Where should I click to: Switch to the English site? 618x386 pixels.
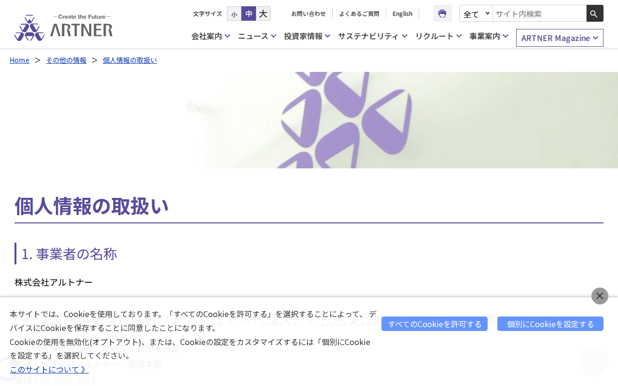click(x=403, y=14)
